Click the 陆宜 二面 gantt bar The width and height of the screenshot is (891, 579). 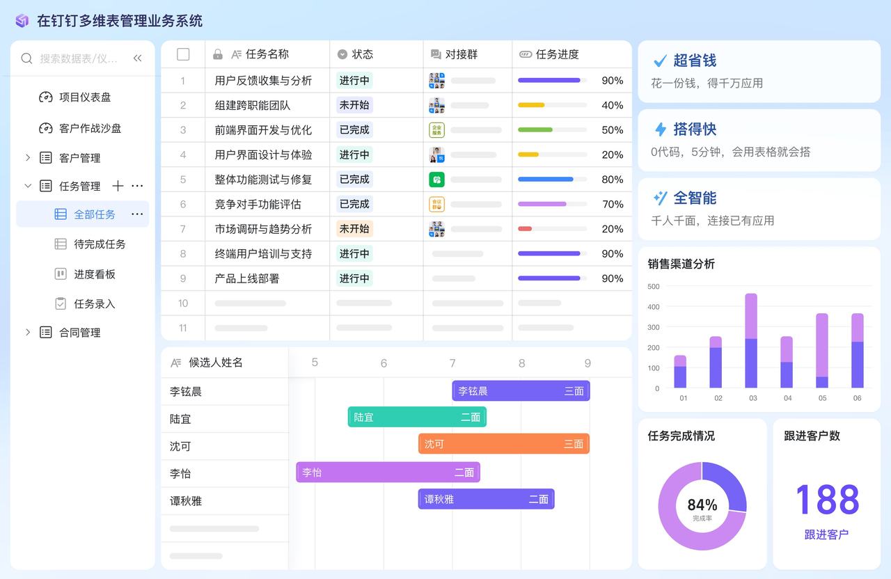[x=417, y=417]
